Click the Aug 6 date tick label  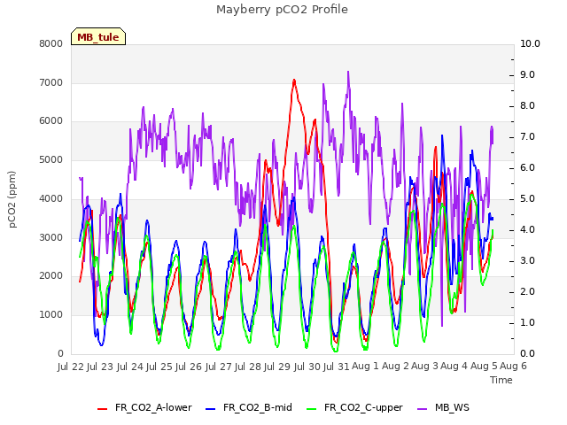pos(513,367)
